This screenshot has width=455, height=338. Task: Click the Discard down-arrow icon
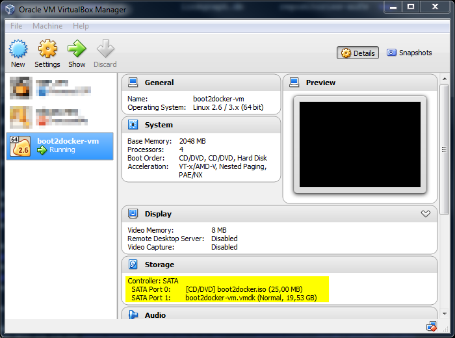pyautogui.click(x=105, y=49)
